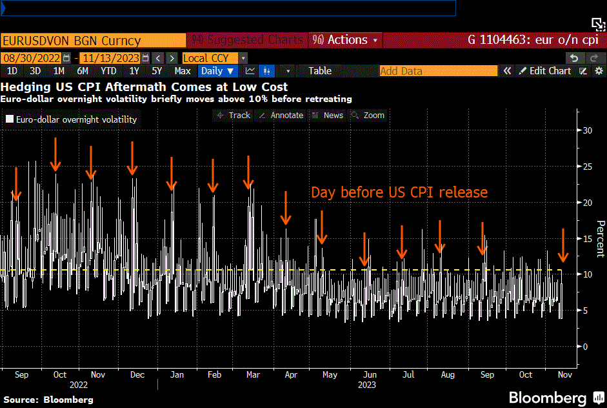Viewport: 607px width, 408px height.
Task: Click the Source: Bloomberg text
Action: 48,400
